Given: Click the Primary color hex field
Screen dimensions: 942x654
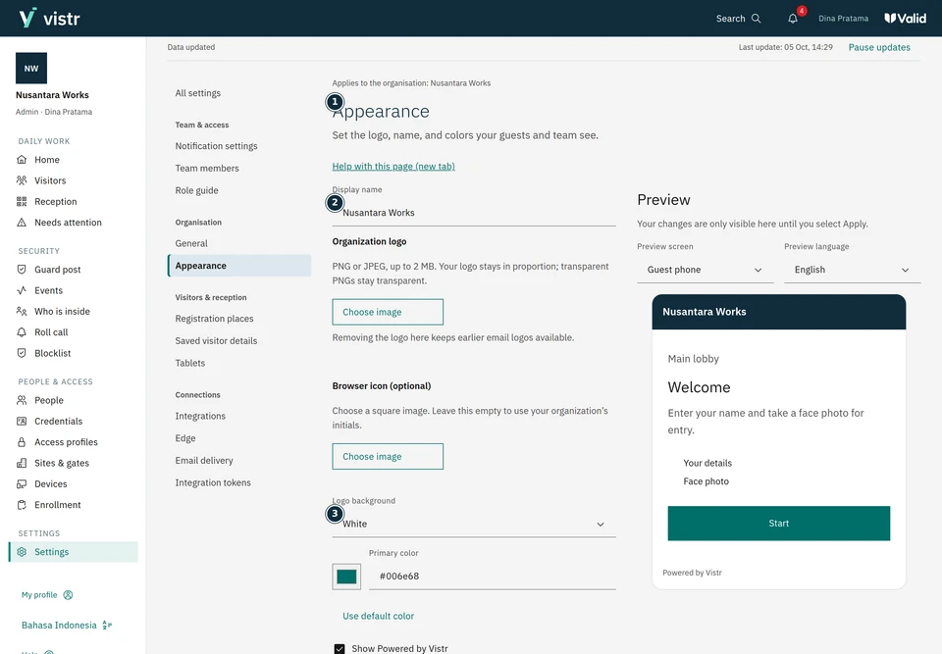Looking at the screenshot, I should [x=492, y=577].
